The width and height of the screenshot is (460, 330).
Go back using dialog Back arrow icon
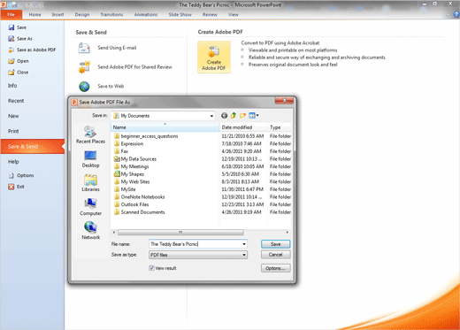[x=225, y=116]
